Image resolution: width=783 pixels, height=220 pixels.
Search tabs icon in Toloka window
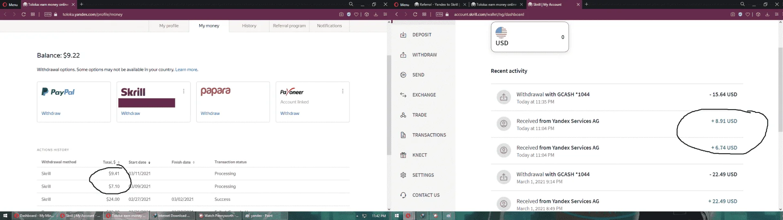click(351, 4)
